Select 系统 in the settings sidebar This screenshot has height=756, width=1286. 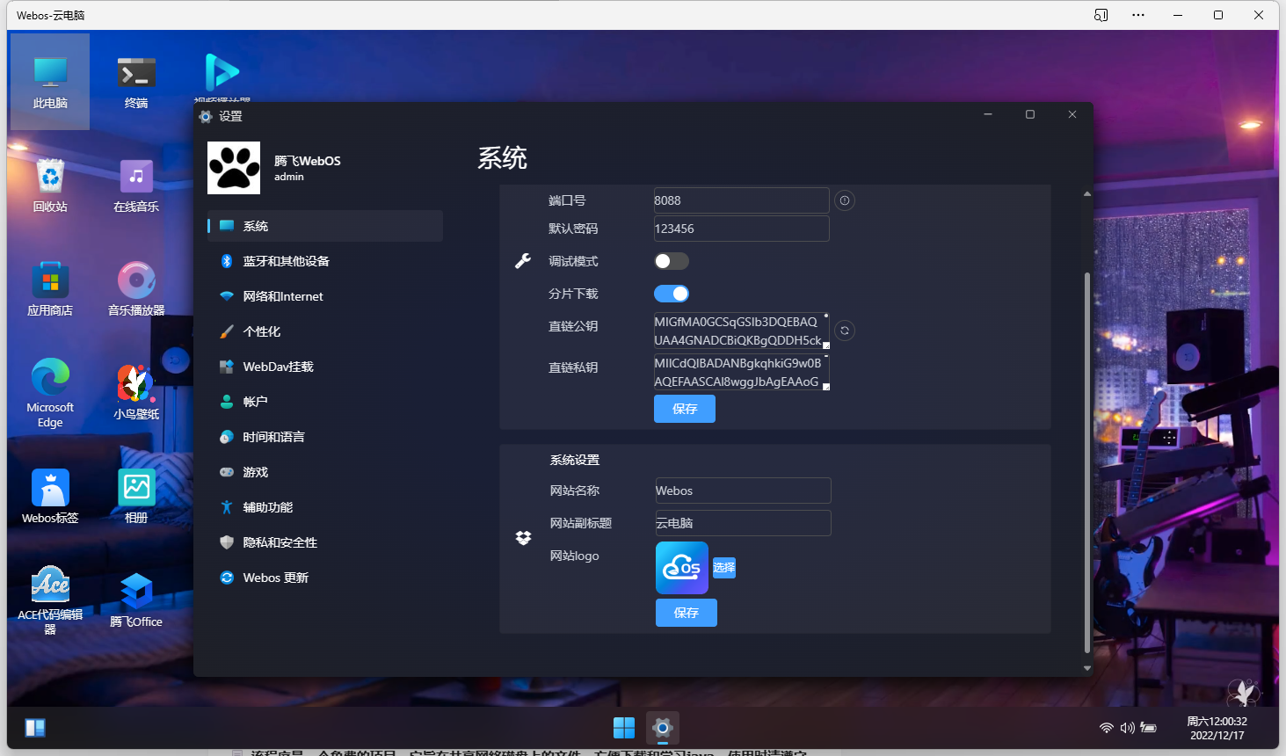click(x=325, y=226)
